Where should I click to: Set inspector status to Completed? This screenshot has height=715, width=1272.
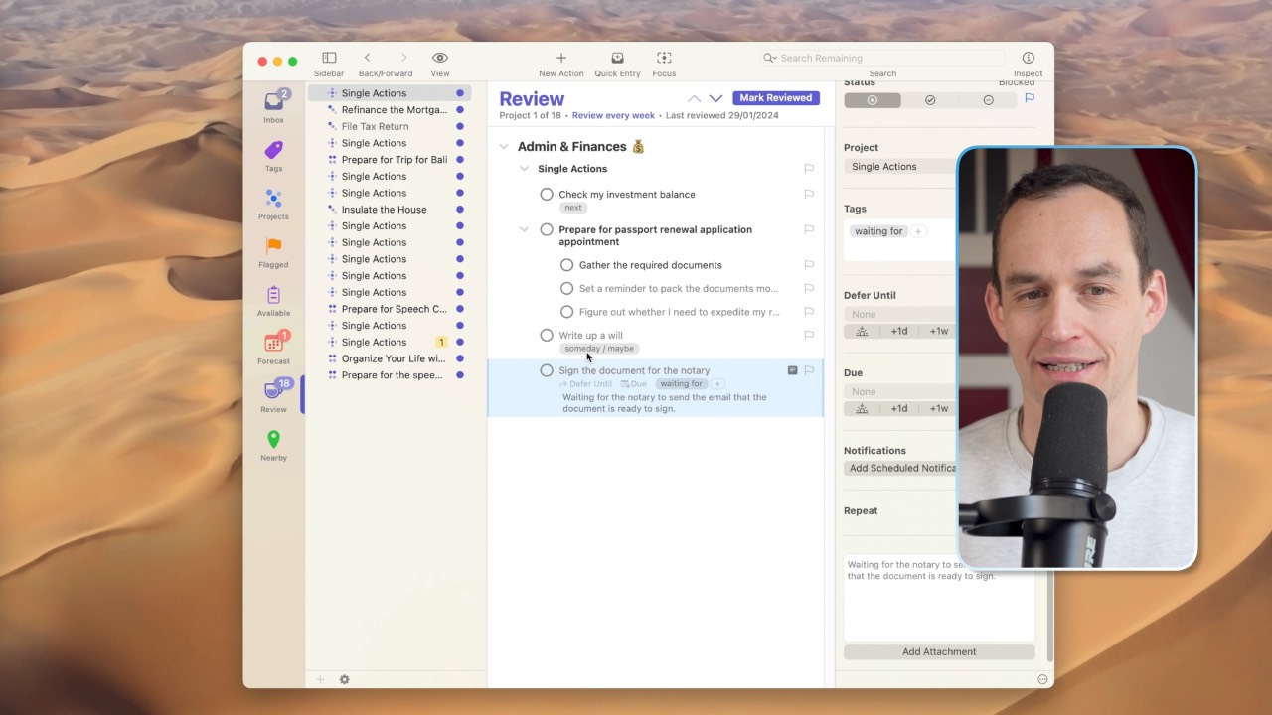(x=930, y=100)
